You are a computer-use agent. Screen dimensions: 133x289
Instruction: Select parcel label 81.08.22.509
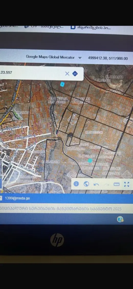click(80, 163)
